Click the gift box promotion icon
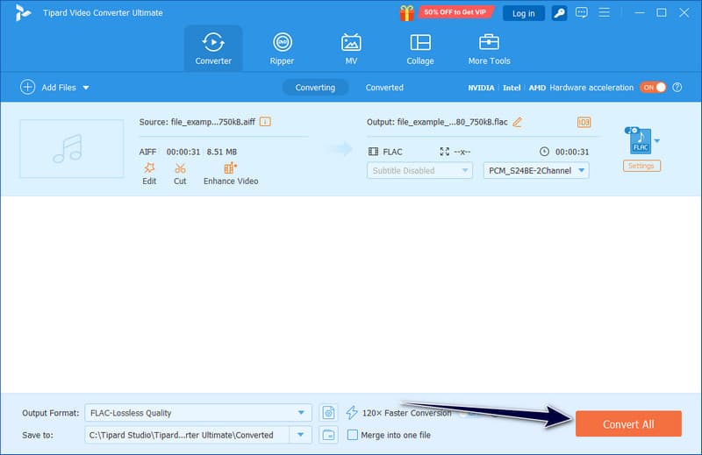 (406, 13)
